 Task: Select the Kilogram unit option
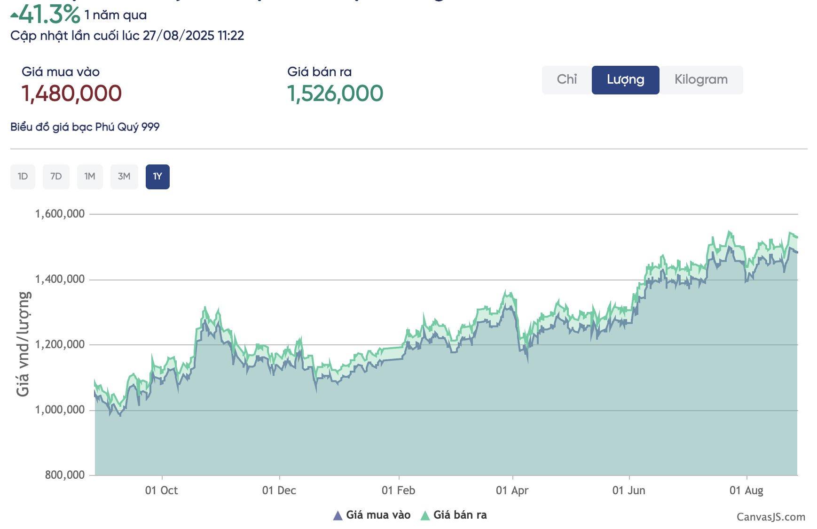tap(701, 80)
